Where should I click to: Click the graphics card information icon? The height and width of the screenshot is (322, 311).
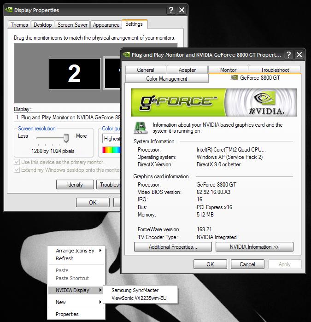click(x=141, y=128)
